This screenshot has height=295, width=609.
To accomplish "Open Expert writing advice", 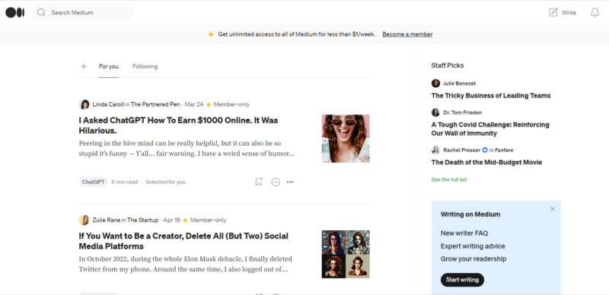I will (x=473, y=246).
